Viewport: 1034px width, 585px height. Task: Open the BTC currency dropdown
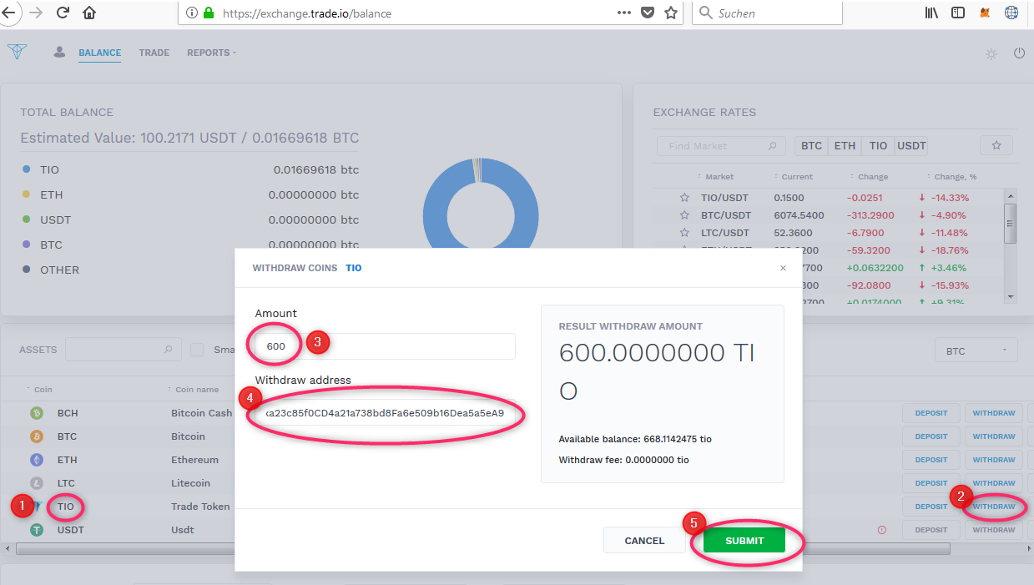tap(976, 350)
